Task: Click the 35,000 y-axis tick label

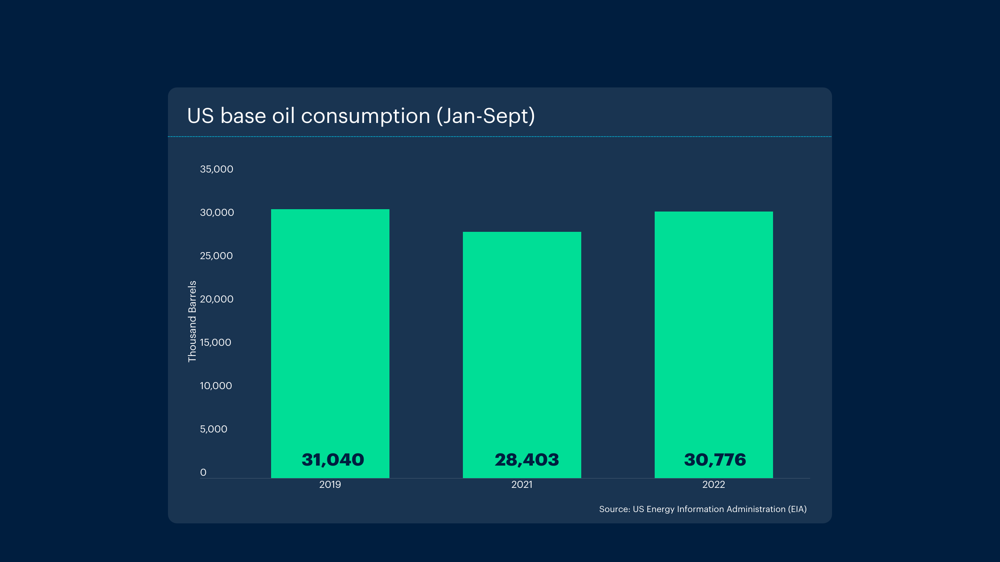Action: point(216,169)
